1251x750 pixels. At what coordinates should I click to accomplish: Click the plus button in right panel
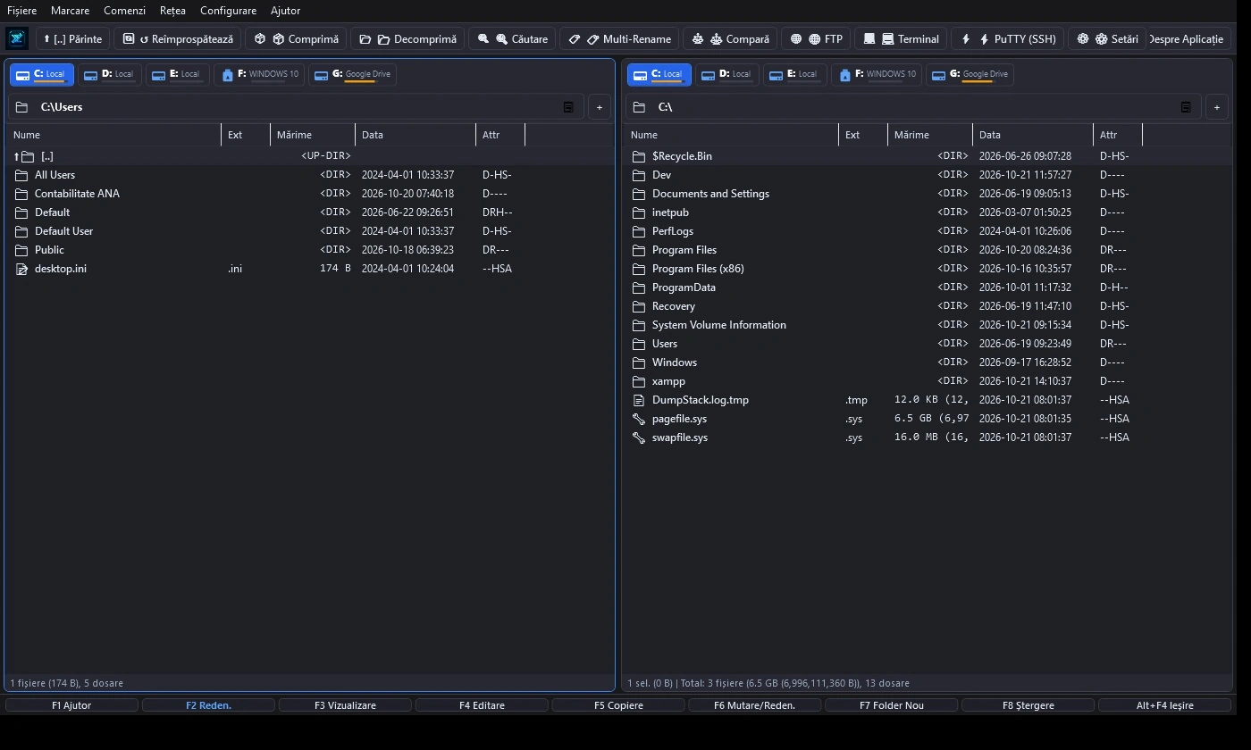1217,107
